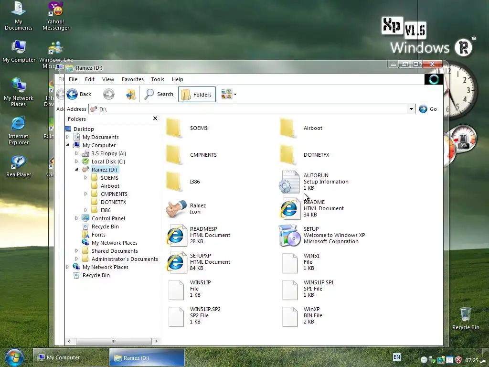This screenshot has width=489, height=367.
Task: Click the Forward navigation arrow
Action: (x=109, y=94)
